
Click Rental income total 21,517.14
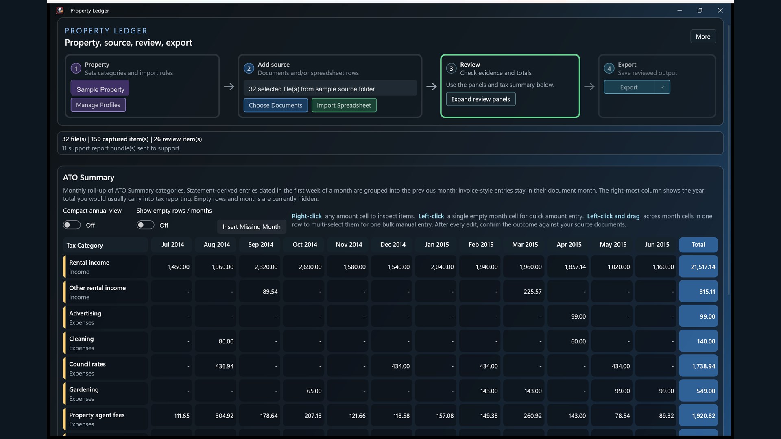(x=698, y=267)
